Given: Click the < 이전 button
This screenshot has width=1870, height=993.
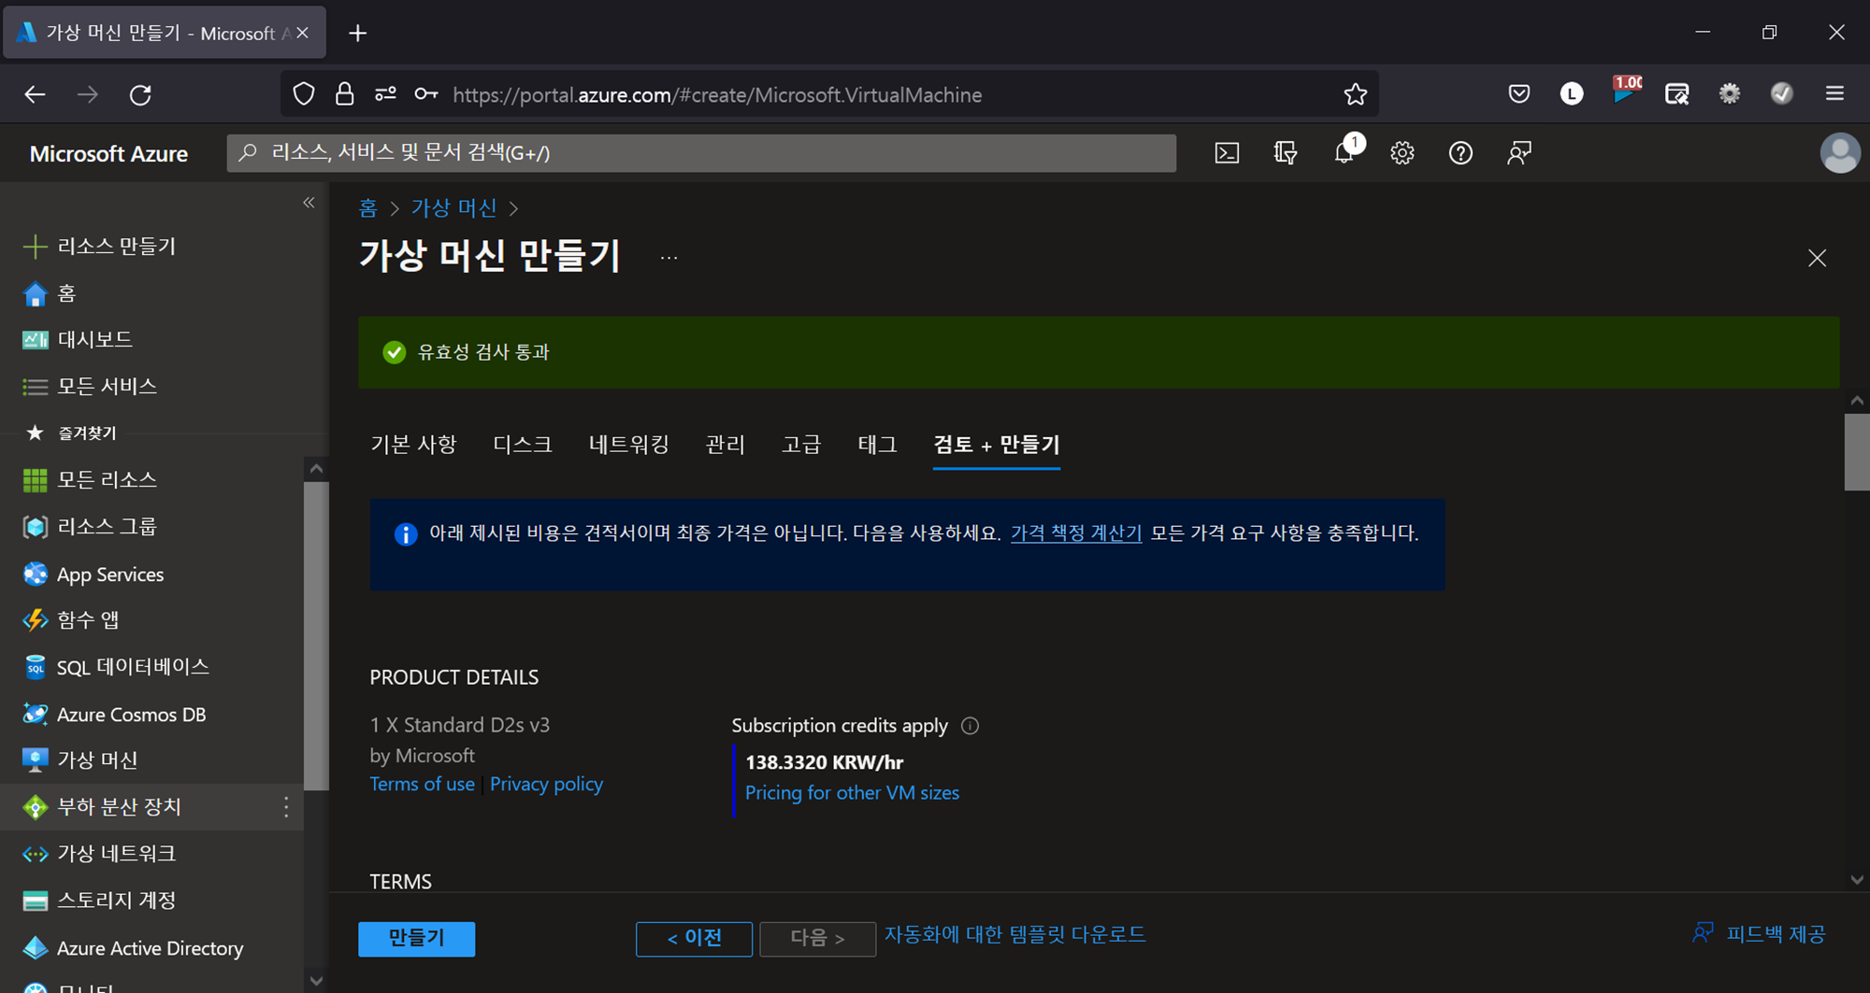Looking at the screenshot, I should (694, 938).
